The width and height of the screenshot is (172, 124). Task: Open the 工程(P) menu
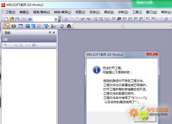[11, 12]
